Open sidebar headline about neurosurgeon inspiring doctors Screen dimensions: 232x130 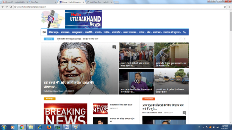163,107
